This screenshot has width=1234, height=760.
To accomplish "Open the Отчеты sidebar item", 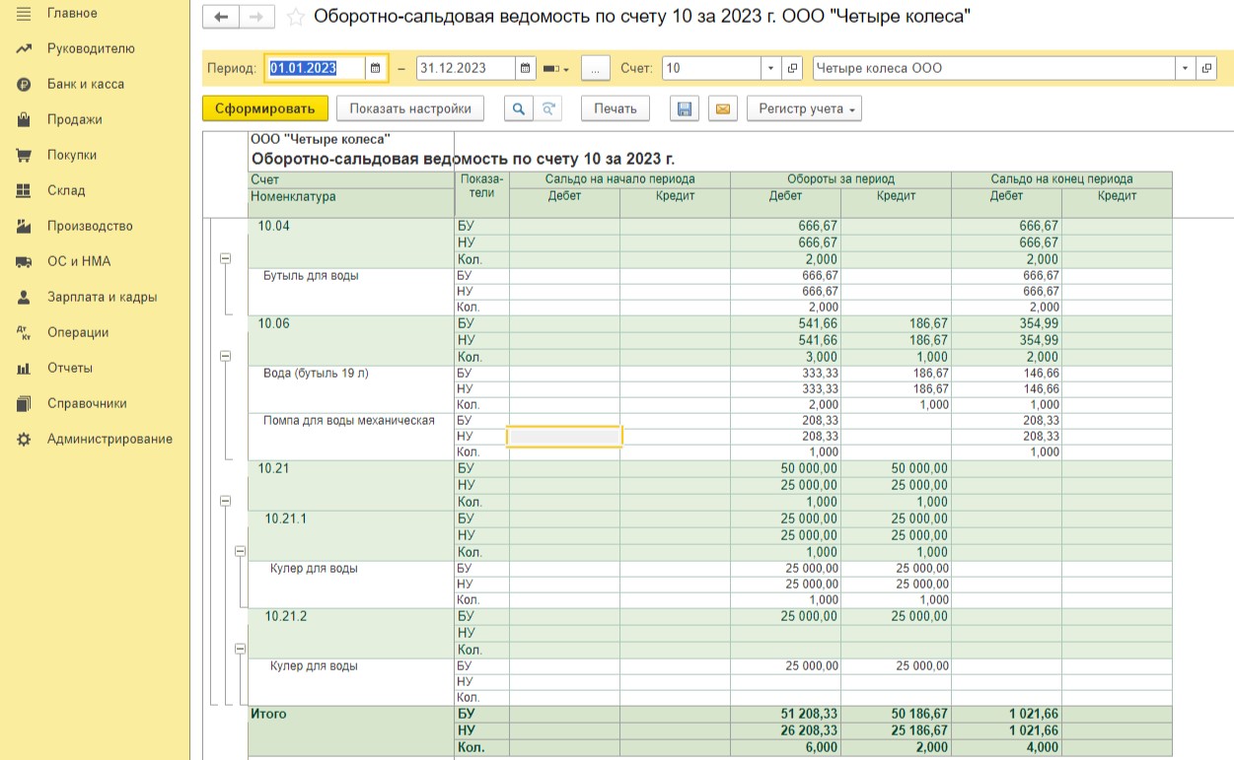I will 70,368.
